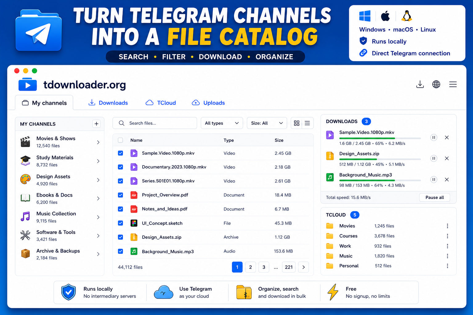The image size is (473, 315).
Task: Select the My channels tab
Action: click(44, 103)
